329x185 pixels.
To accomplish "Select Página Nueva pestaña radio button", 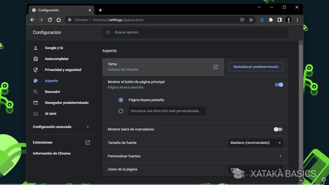I will (x=121, y=100).
